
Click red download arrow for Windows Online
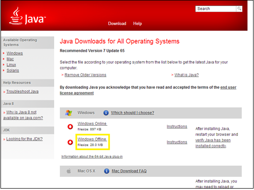(70, 127)
